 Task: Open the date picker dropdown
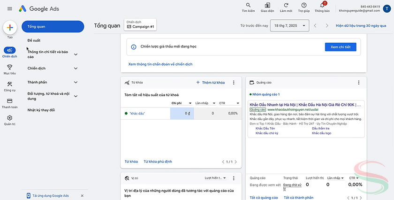click(289, 25)
